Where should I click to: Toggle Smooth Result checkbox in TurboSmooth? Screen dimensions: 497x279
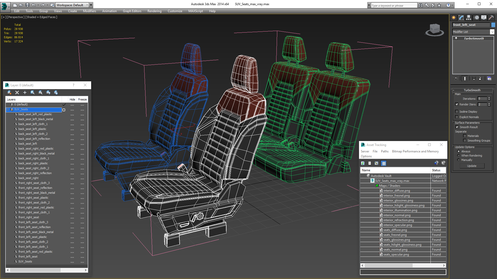click(457, 127)
